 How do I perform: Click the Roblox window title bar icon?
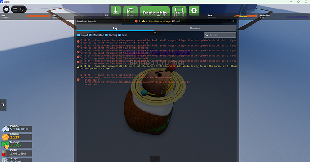click(x=2, y=2)
